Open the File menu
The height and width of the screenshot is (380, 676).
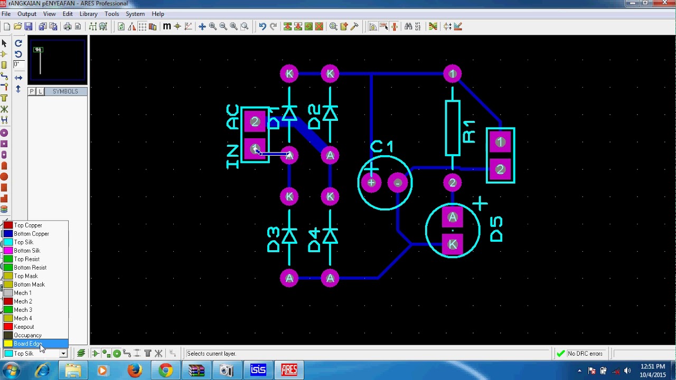coord(6,14)
